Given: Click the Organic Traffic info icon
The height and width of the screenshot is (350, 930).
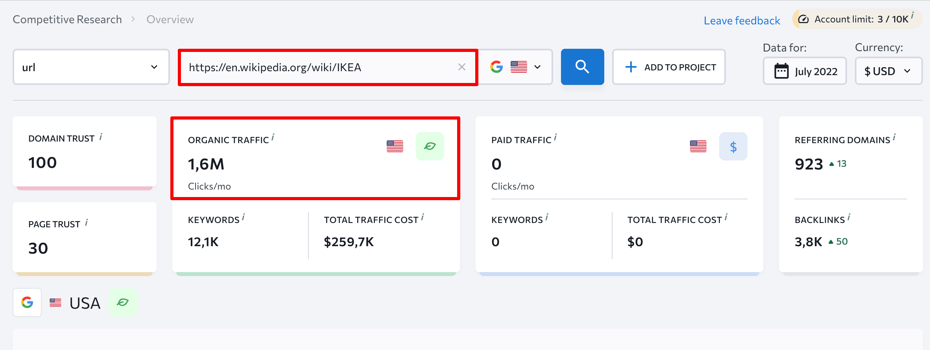Looking at the screenshot, I should pos(273,137).
